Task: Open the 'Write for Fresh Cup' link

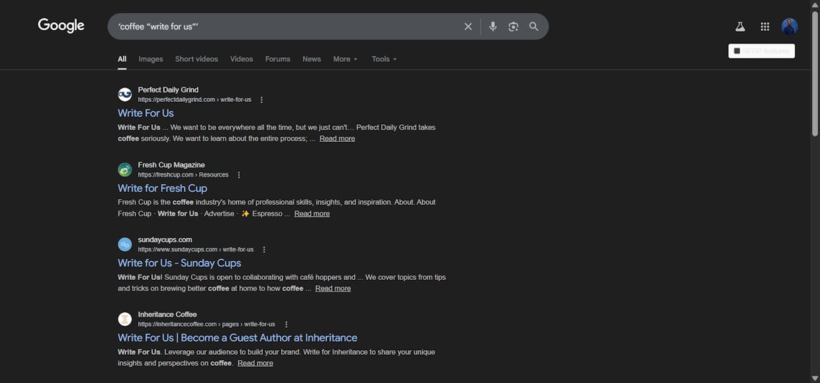Action: pos(162,188)
